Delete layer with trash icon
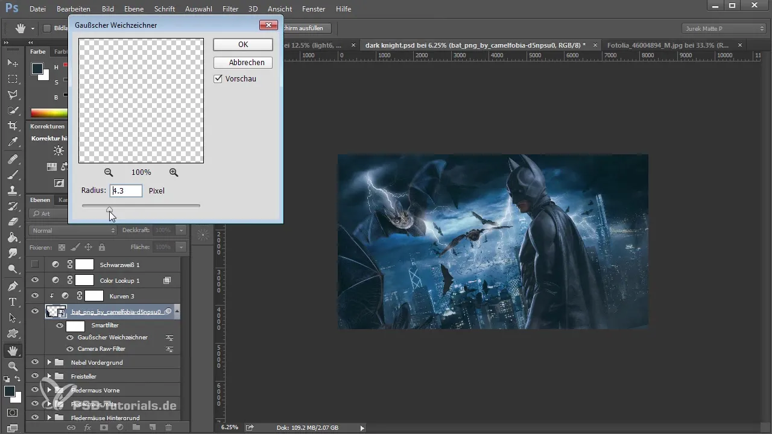Screen dimensions: 772x434 [168, 427]
